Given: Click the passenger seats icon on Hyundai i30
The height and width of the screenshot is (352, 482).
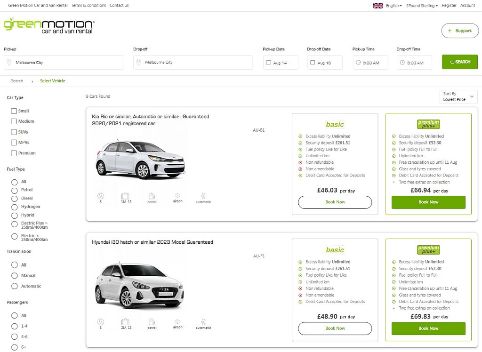Looking at the screenshot, I should (100, 321).
